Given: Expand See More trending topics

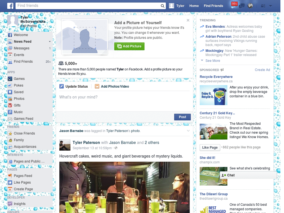Looking at the screenshot, I should (213, 61).
